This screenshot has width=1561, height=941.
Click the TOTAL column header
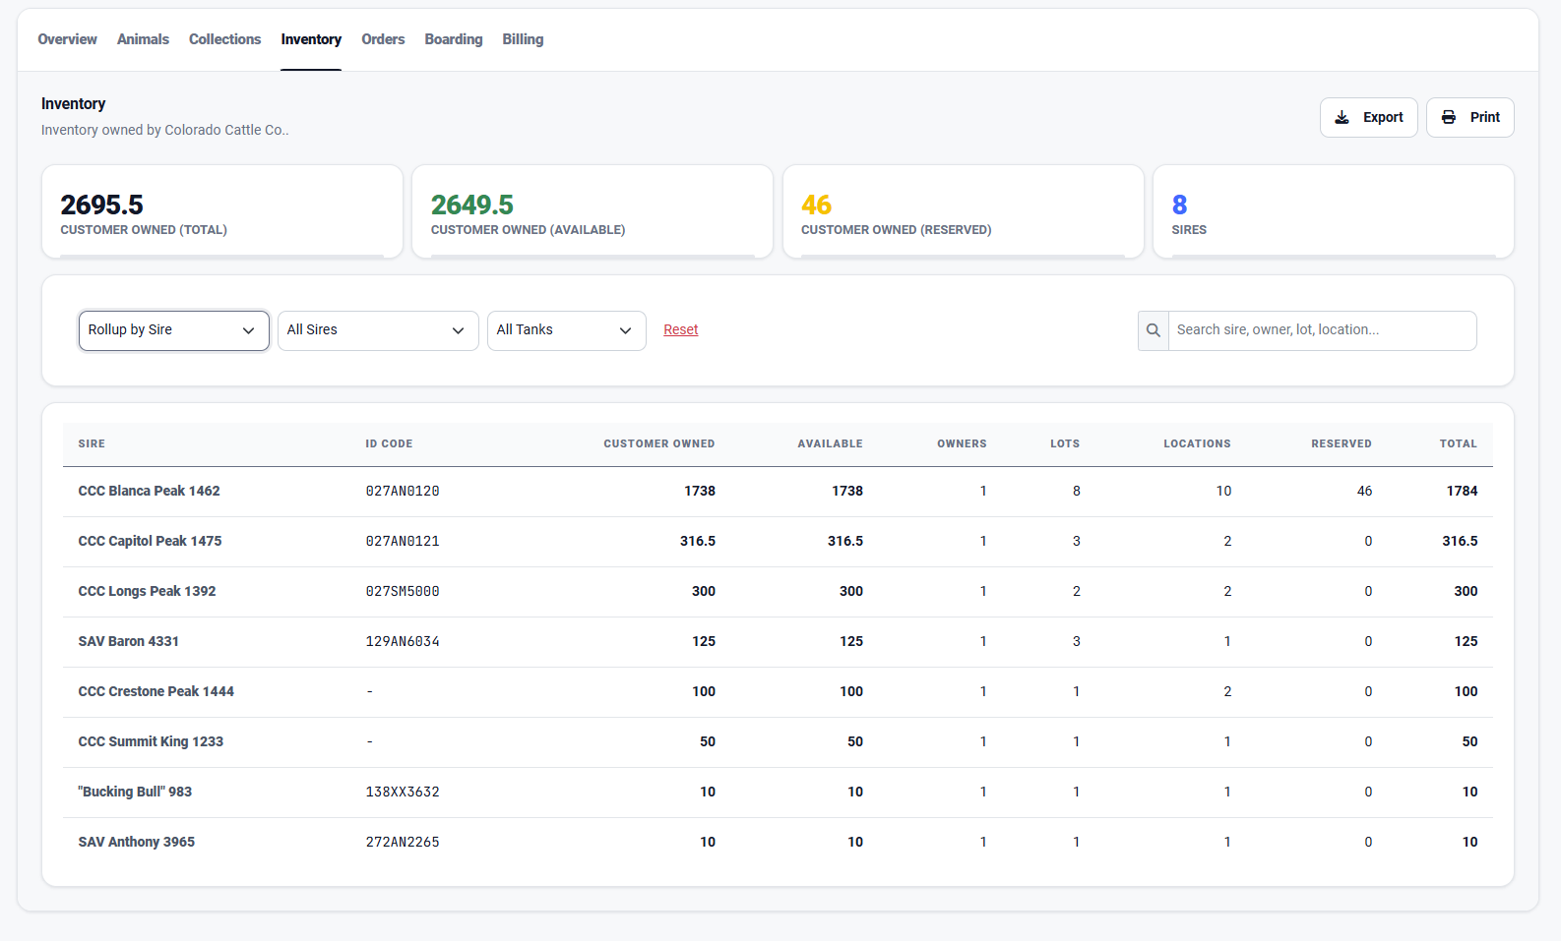(x=1458, y=443)
